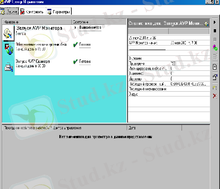This screenshot has width=220, height=189.
Task: Click arrow icon beside Выполняется status
Action: point(75,27)
